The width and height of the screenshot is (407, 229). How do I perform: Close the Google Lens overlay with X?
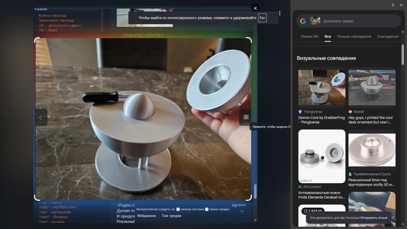(x=255, y=8)
